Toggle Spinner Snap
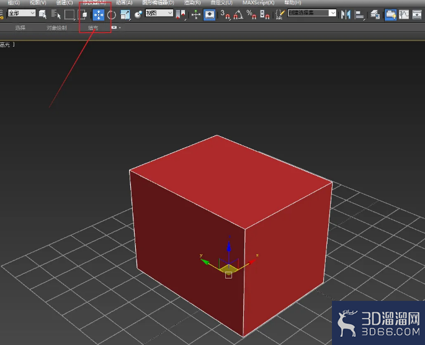425x345 pixels. [264, 14]
